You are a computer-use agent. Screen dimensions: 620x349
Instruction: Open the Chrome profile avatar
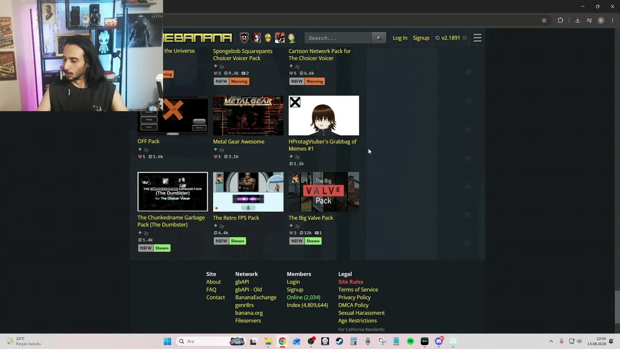pyautogui.click(x=601, y=20)
